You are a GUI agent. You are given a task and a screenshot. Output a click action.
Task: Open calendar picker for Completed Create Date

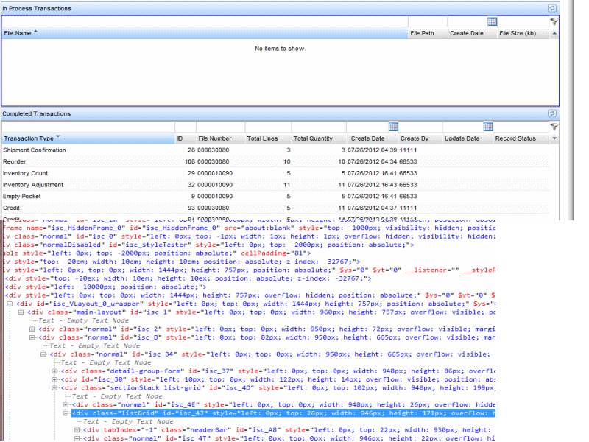(x=393, y=127)
